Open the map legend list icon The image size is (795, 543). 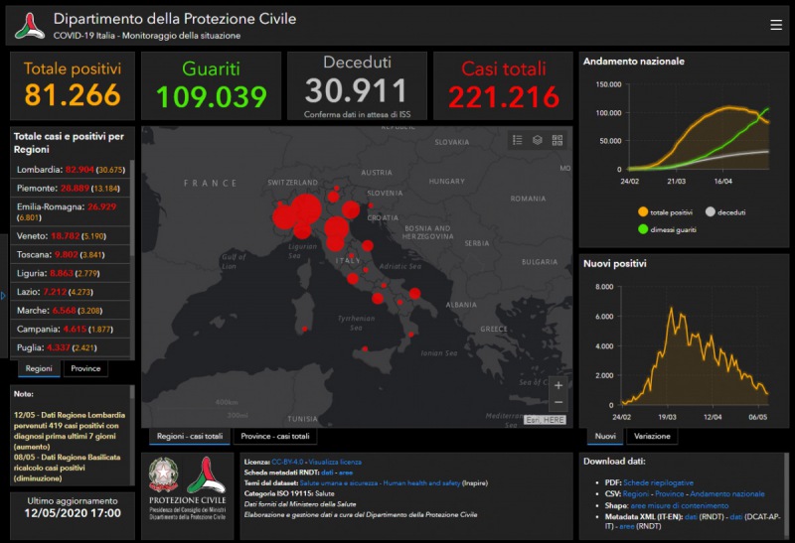point(517,141)
